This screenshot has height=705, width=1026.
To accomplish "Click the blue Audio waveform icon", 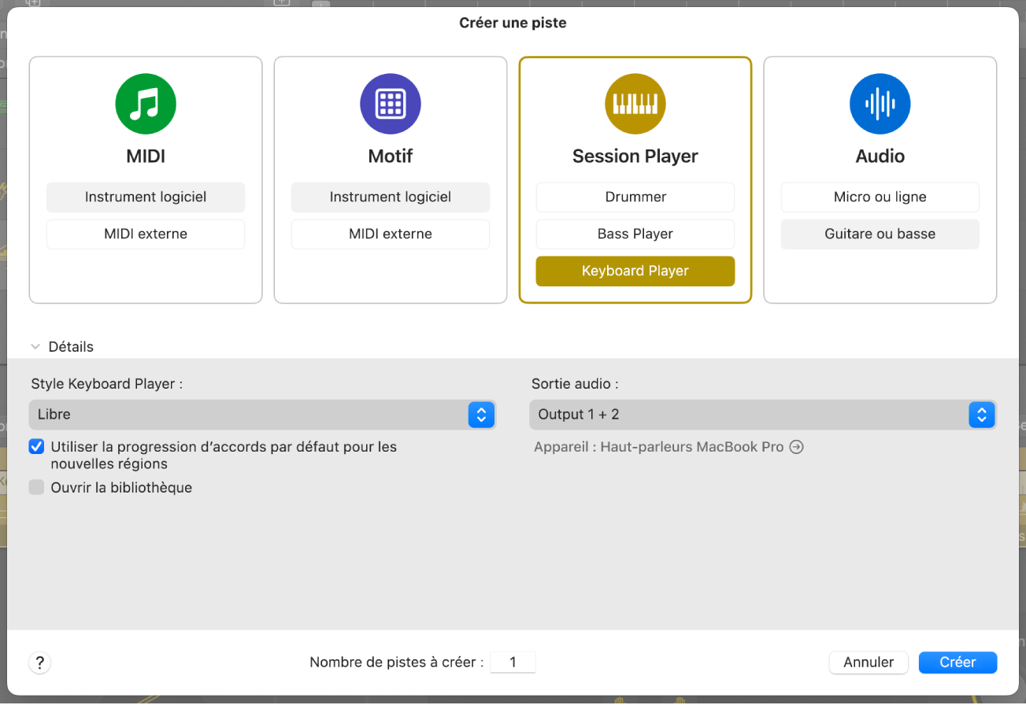I will click(880, 103).
